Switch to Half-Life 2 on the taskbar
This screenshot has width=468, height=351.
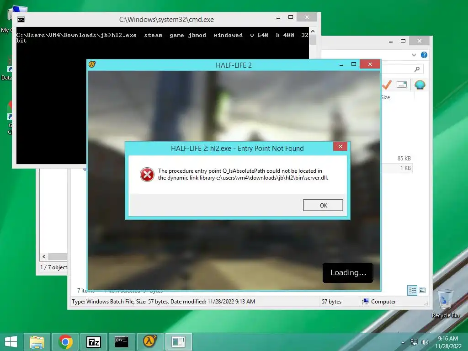pos(150,342)
